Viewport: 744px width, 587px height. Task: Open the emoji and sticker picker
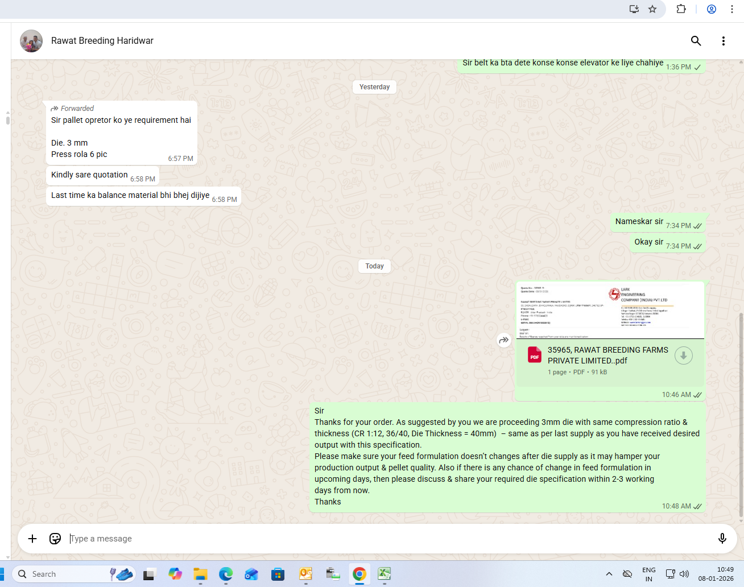[x=55, y=539]
